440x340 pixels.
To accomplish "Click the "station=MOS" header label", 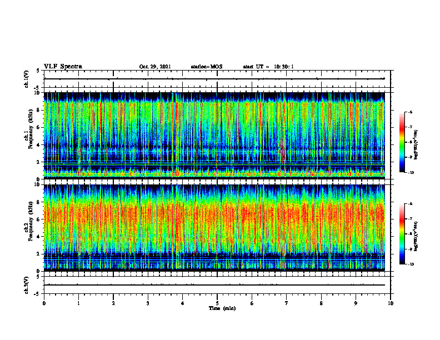I will tap(207, 67).
